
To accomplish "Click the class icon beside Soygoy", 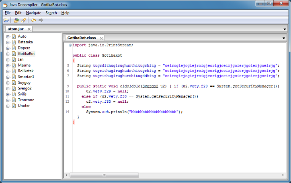I will (x=14, y=82).
